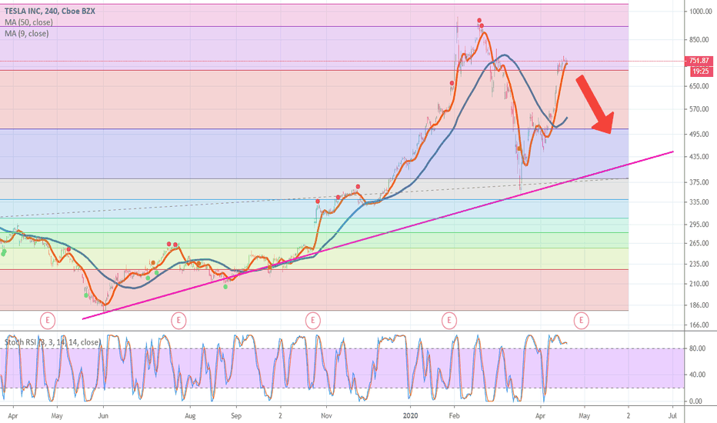Screen dimensions: 717x423
Task: Click the Nov label on the time axis
Action: coord(326,415)
